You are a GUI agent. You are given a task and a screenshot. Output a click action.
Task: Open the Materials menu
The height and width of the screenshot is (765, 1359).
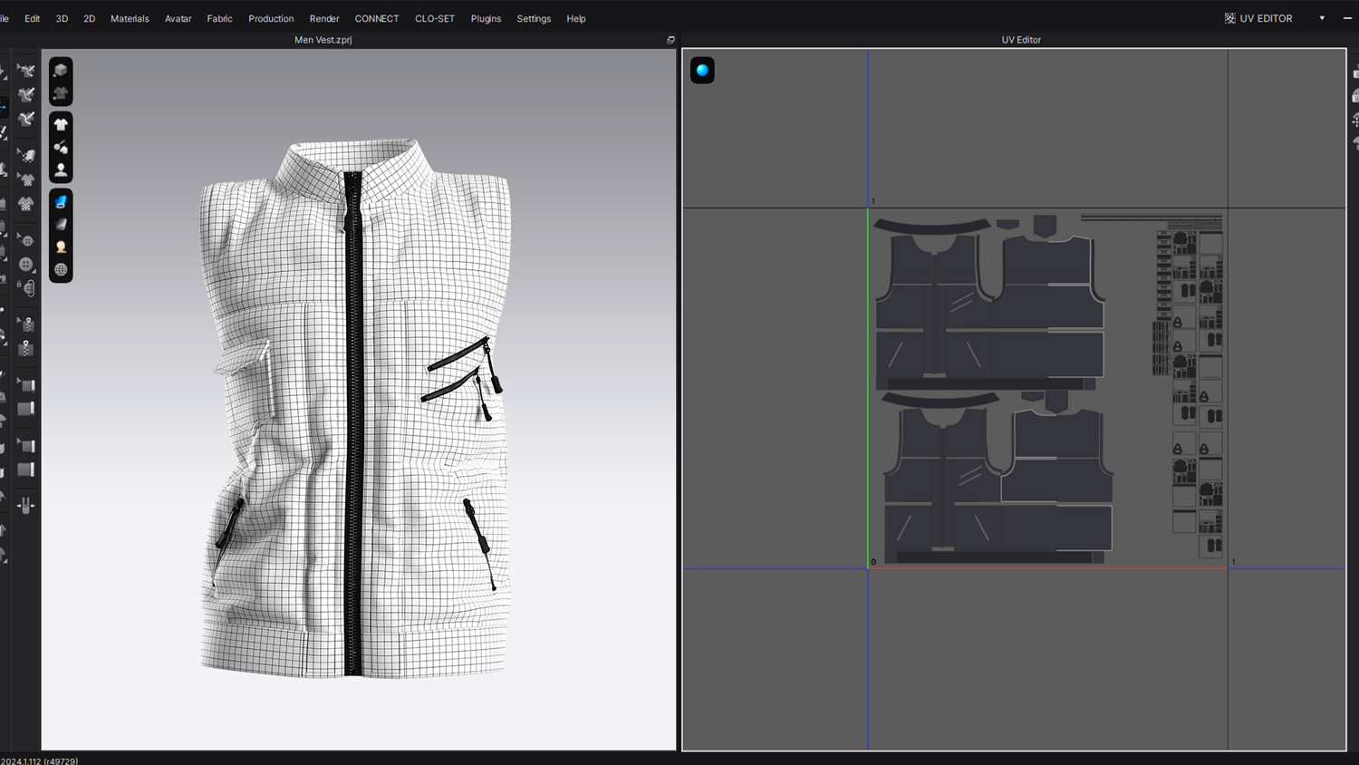coord(130,18)
